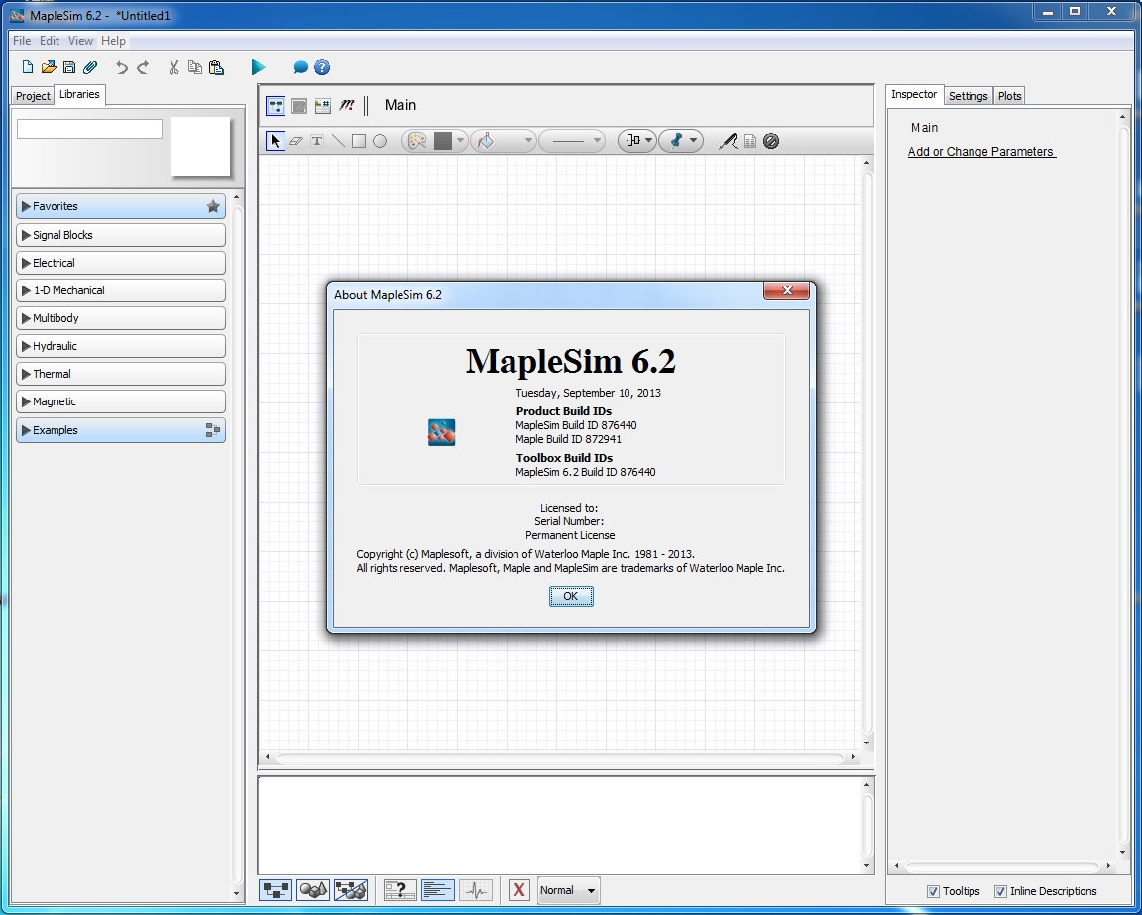1142x915 pixels.
Task: Select the line drawing tool
Action: [x=338, y=141]
